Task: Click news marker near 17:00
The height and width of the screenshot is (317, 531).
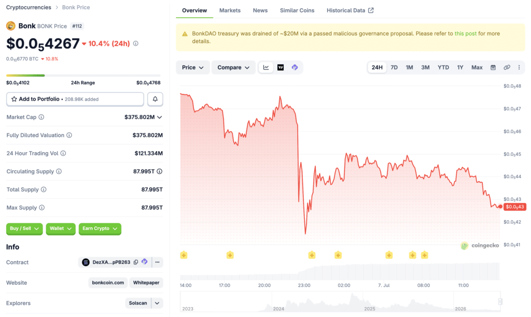Action: [x=230, y=255]
